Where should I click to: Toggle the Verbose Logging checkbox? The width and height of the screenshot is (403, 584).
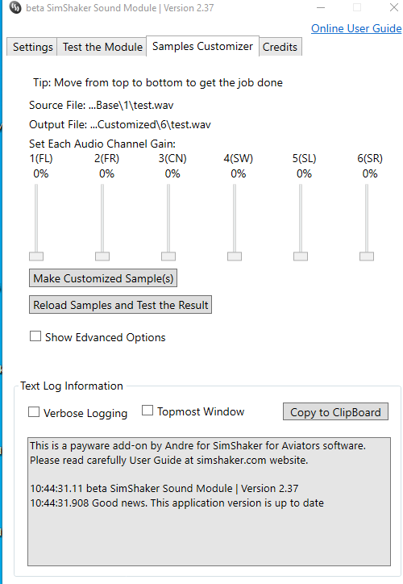click(34, 412)
